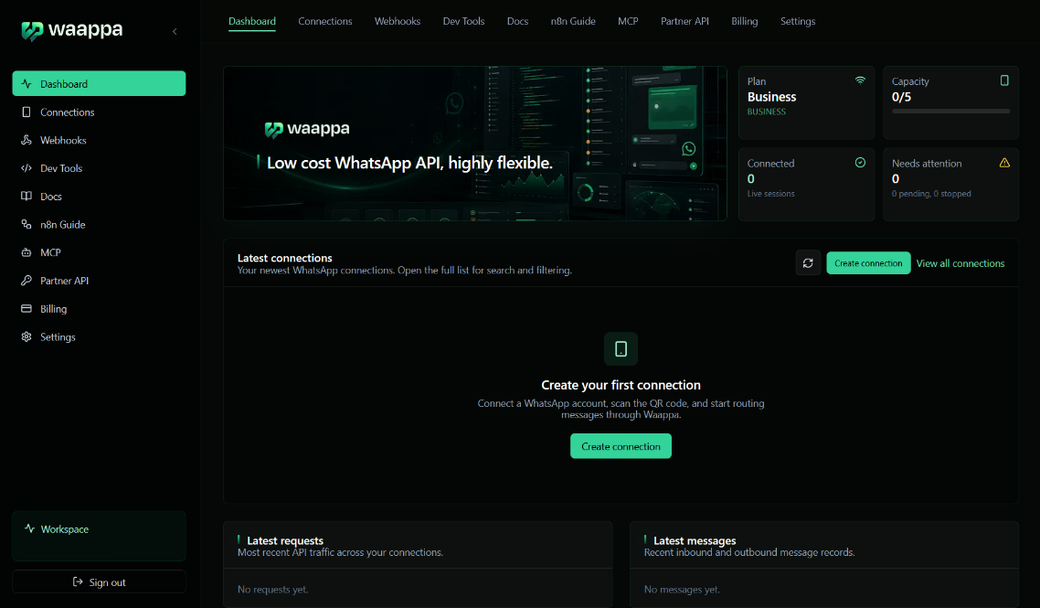Click the Latest messages heading
Viewport: 1040px width, 608px height.
695,540
